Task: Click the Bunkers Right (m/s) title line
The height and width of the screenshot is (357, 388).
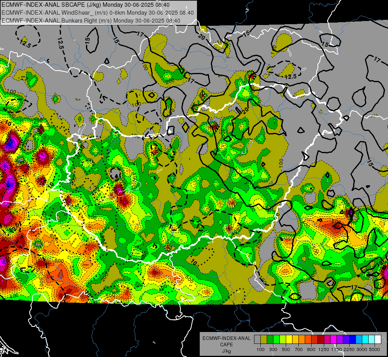Action: pos(91,21)
